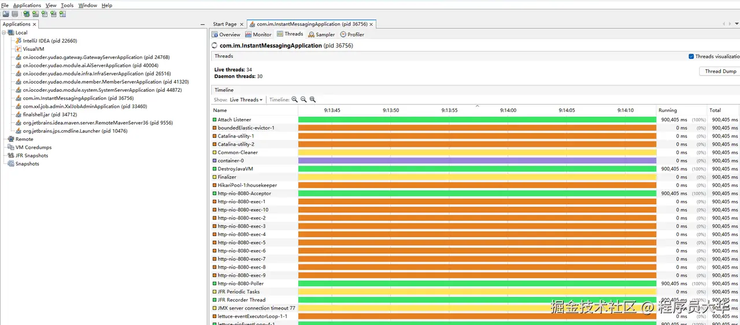Switch to the Profiler subtab
Screen dimensions: 740x325
[x=352, y=35]
